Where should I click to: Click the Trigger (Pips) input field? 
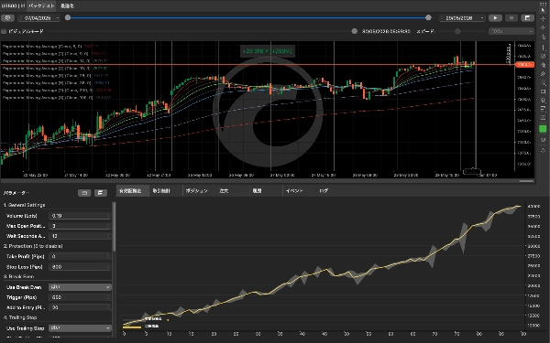[80, 297]
